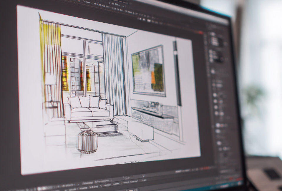
Task: Toggle the fourth layer row's visibility circle
Action: 217,113
